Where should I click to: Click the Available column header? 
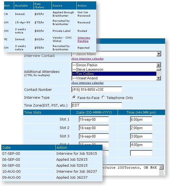point(24,5)
